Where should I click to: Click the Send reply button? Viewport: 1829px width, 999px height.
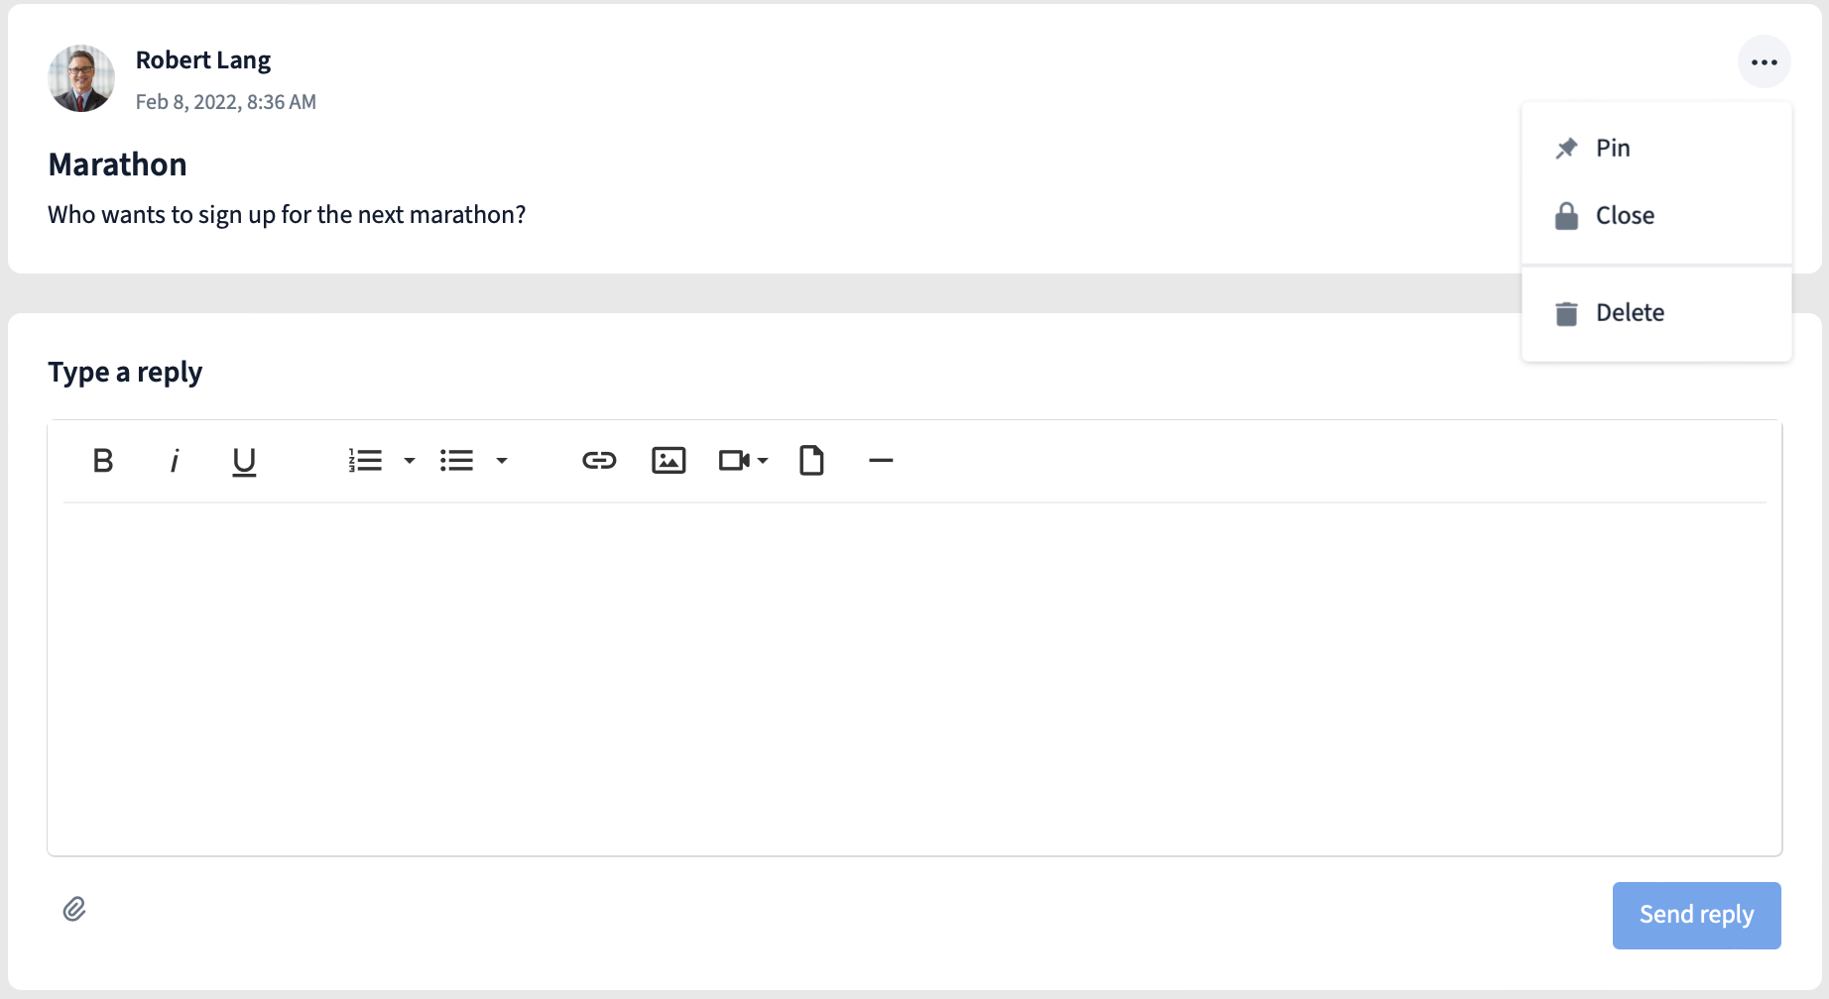pyautogui.click(x=1696, y=915)
